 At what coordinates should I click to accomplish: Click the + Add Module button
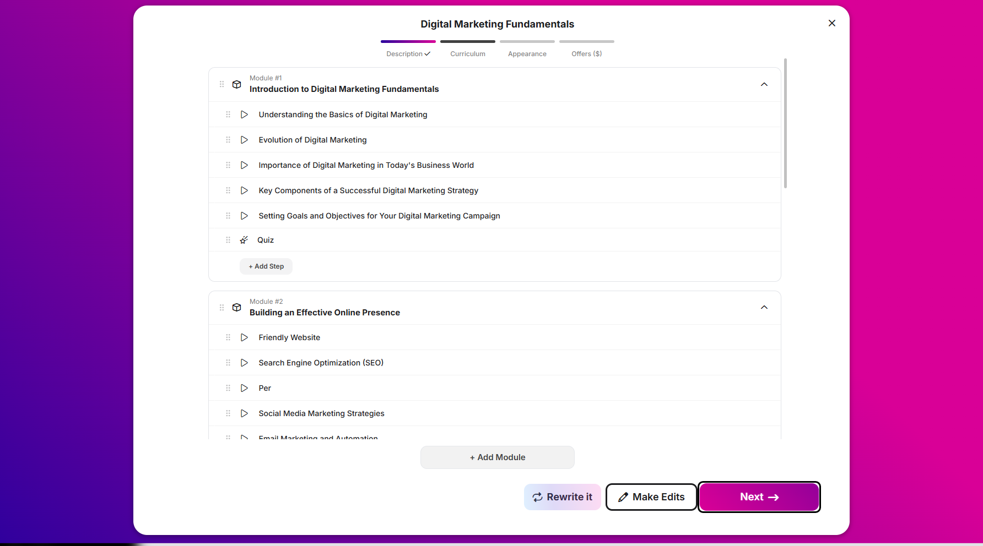[x=498, y=457]
